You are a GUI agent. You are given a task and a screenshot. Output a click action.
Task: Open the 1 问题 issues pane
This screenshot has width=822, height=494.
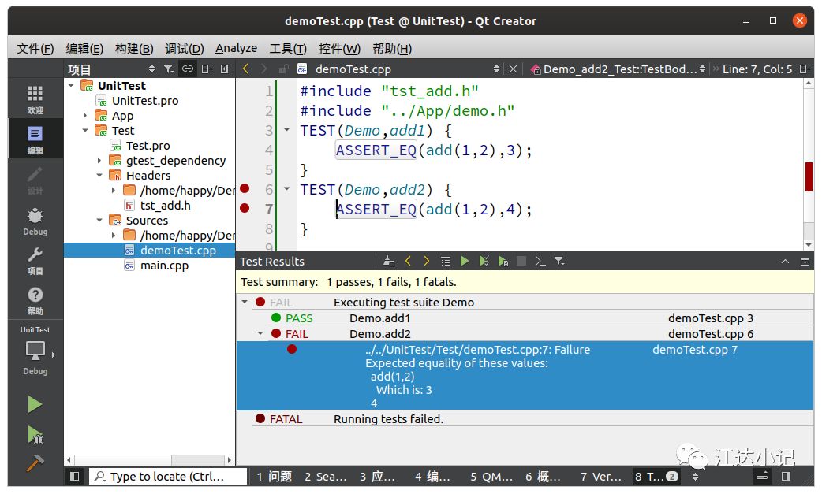pyautogui.click(x=275, y=476)
